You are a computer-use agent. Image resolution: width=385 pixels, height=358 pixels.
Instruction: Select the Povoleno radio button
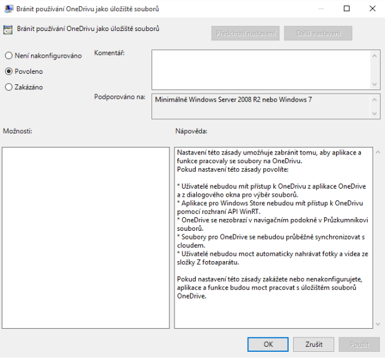pos(9,71)
